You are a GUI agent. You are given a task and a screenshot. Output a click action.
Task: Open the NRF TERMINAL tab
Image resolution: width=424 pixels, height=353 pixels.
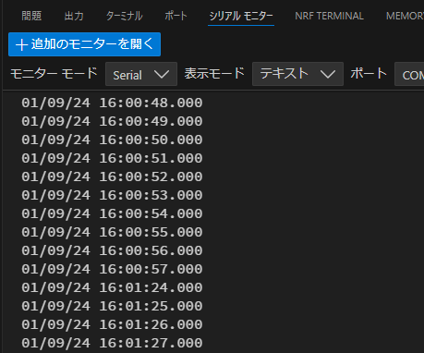point(329,16)
